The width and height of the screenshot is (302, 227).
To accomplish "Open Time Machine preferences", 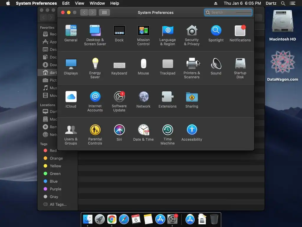I will 168,135.
